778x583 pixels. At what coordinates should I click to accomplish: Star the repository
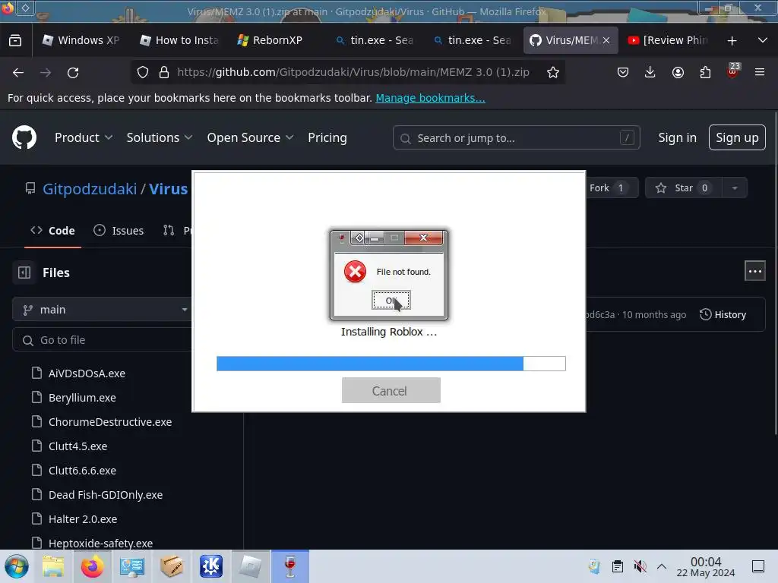[683, 188]
